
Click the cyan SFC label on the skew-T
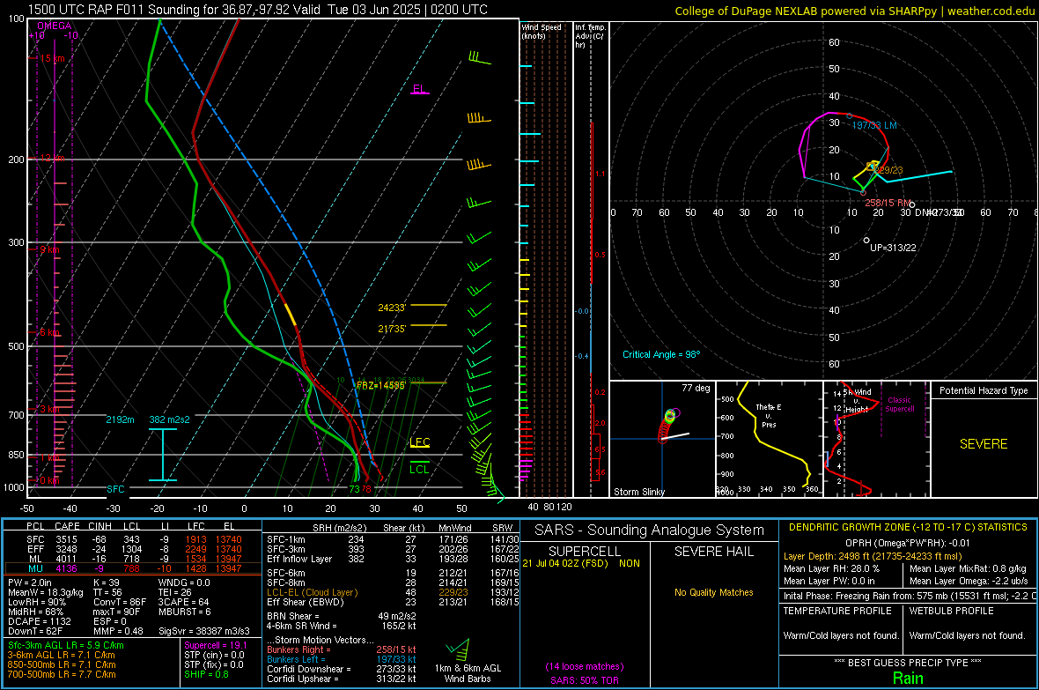(x=115, y=489)
